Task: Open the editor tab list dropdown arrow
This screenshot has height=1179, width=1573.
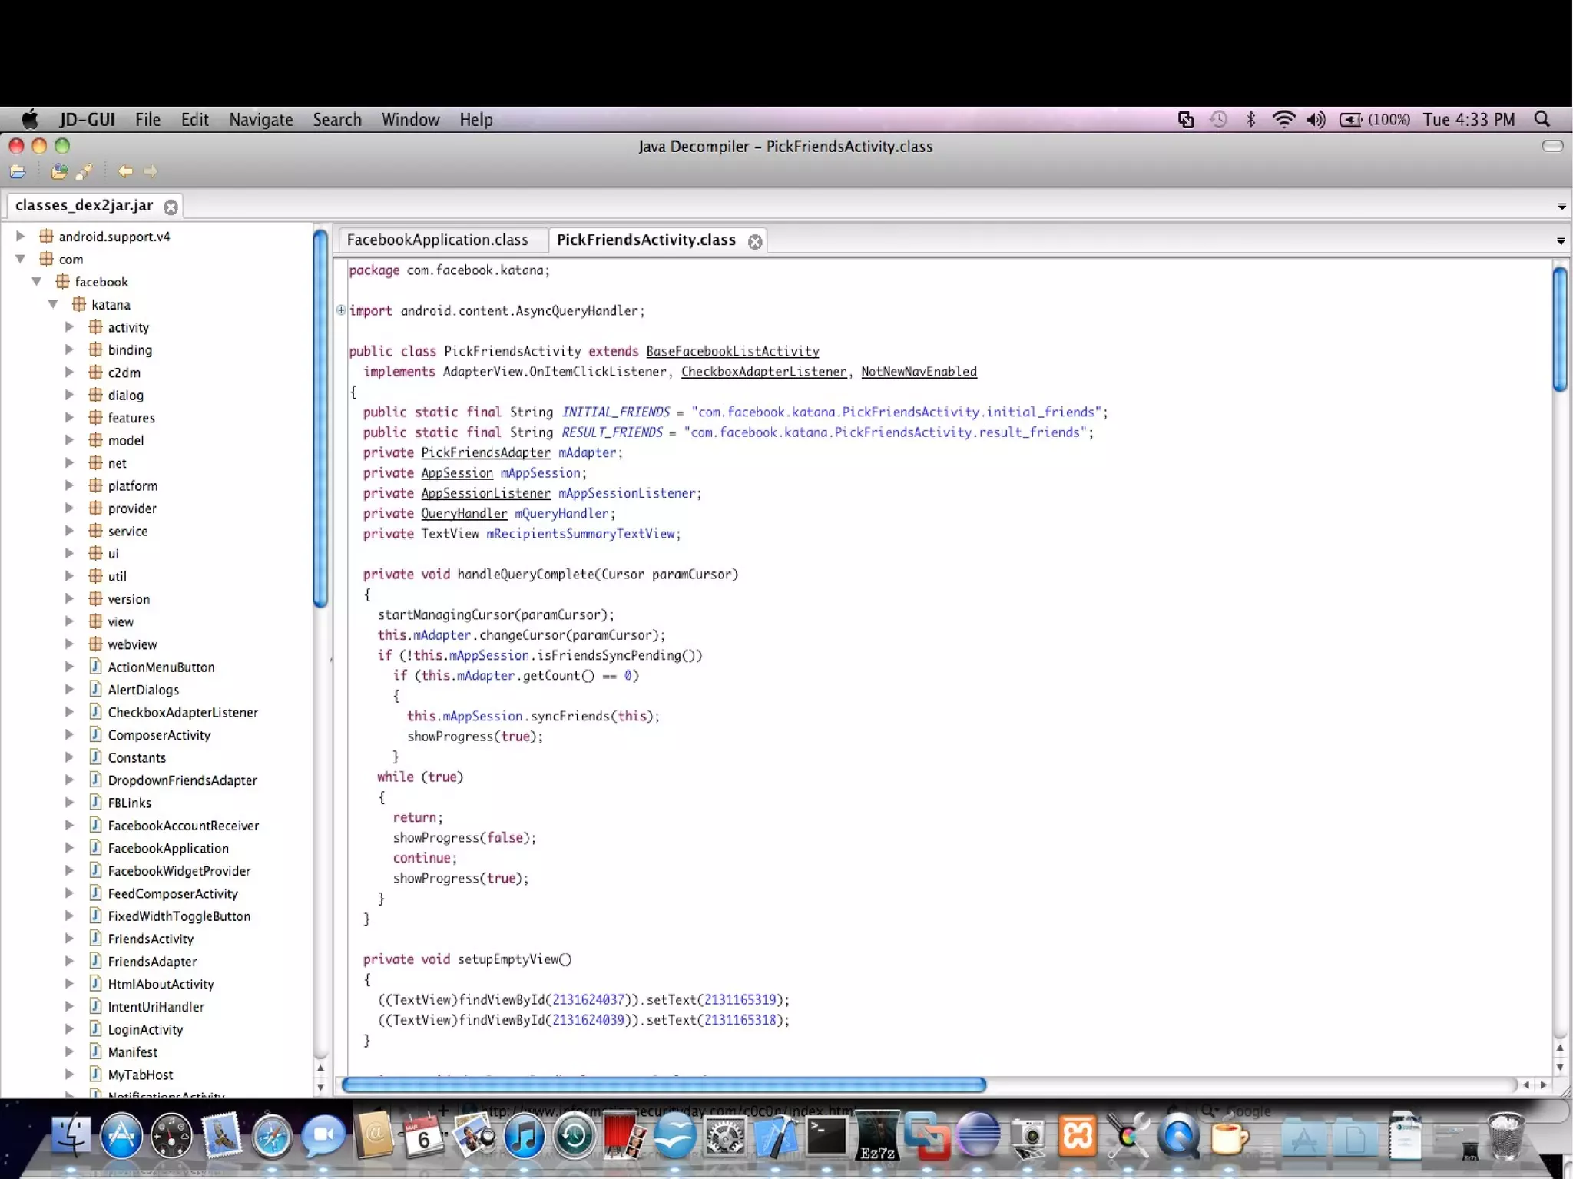Action: 1560,241
